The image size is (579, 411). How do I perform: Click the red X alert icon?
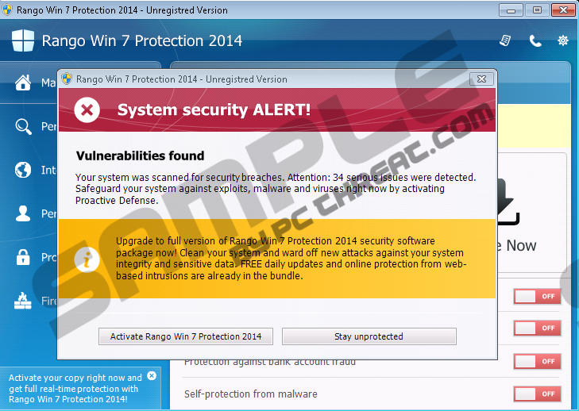click(87, 109)
